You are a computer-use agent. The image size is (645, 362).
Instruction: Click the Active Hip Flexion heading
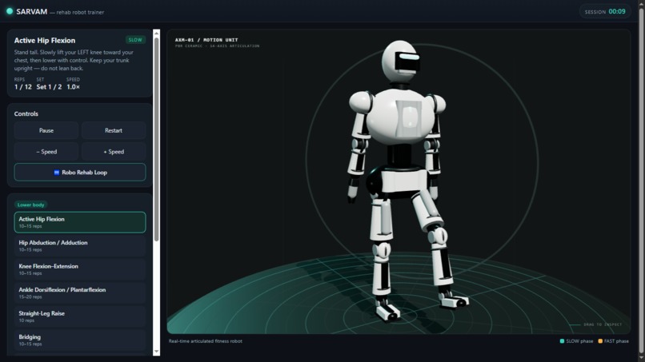[x=45, y=40]
